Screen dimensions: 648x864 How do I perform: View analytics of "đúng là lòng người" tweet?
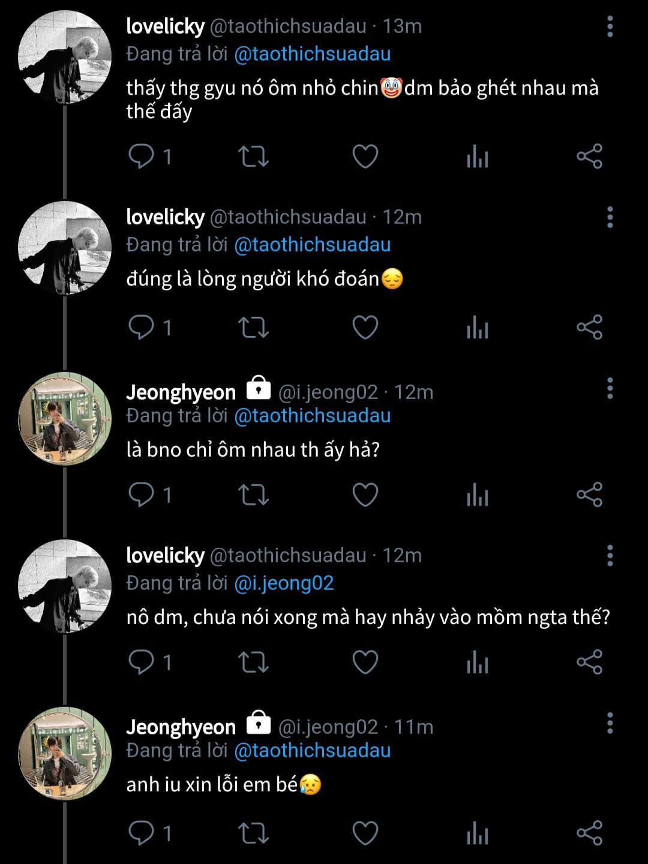(x=478, y=328)
